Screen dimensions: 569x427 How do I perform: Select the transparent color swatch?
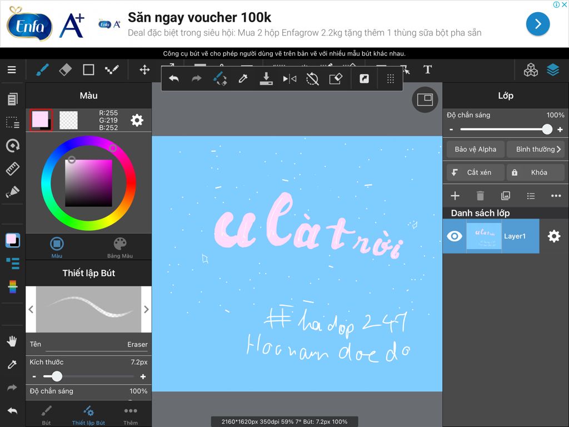click(68, 120)
